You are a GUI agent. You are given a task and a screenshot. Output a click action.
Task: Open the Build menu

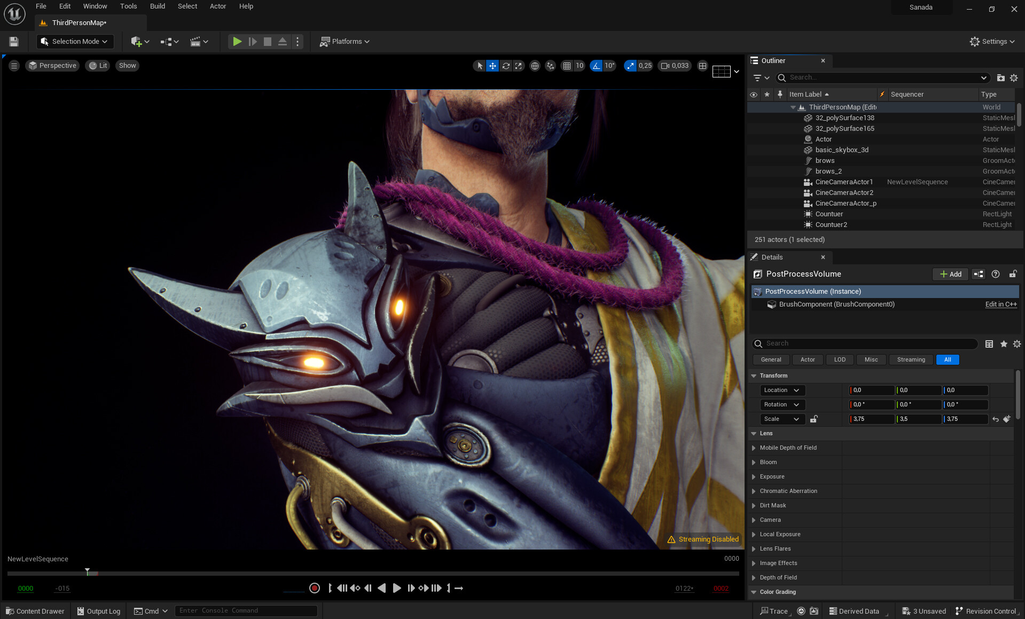tap(157, 6)
